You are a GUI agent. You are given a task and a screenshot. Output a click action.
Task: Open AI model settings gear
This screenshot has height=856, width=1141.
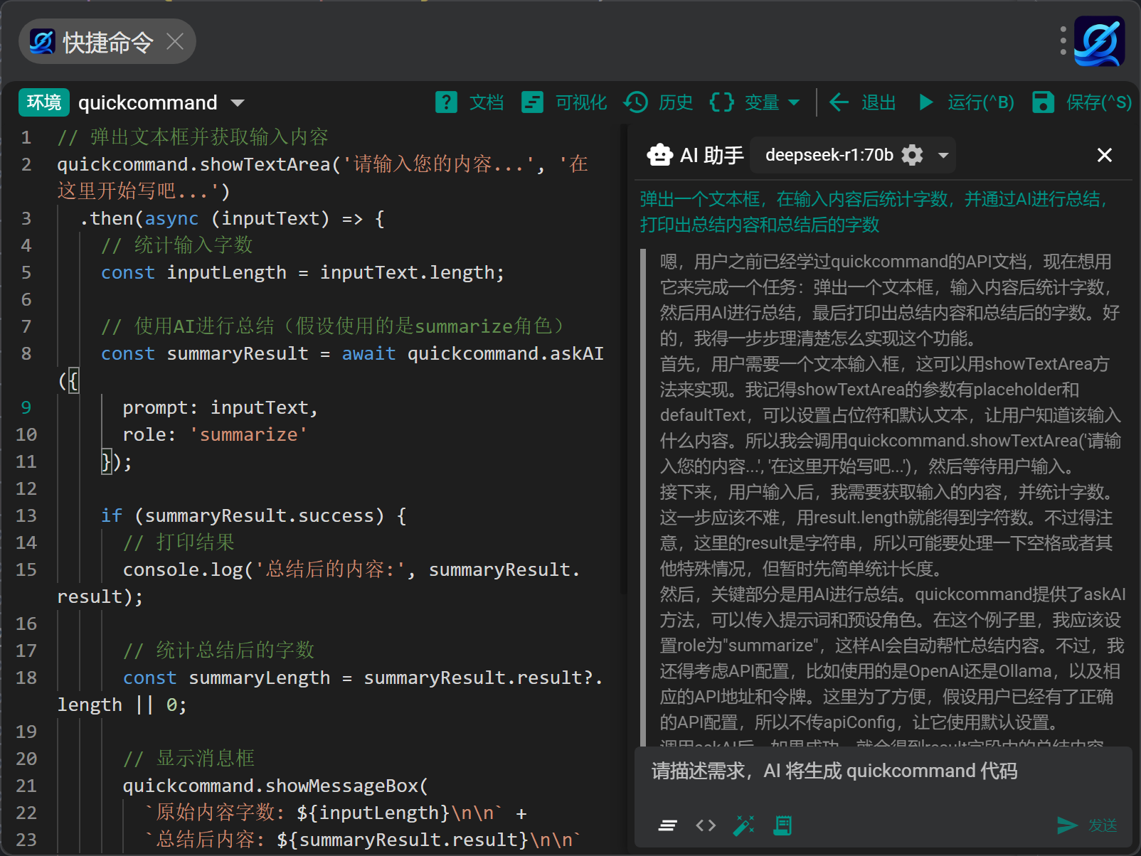click(x=912, y=155)
